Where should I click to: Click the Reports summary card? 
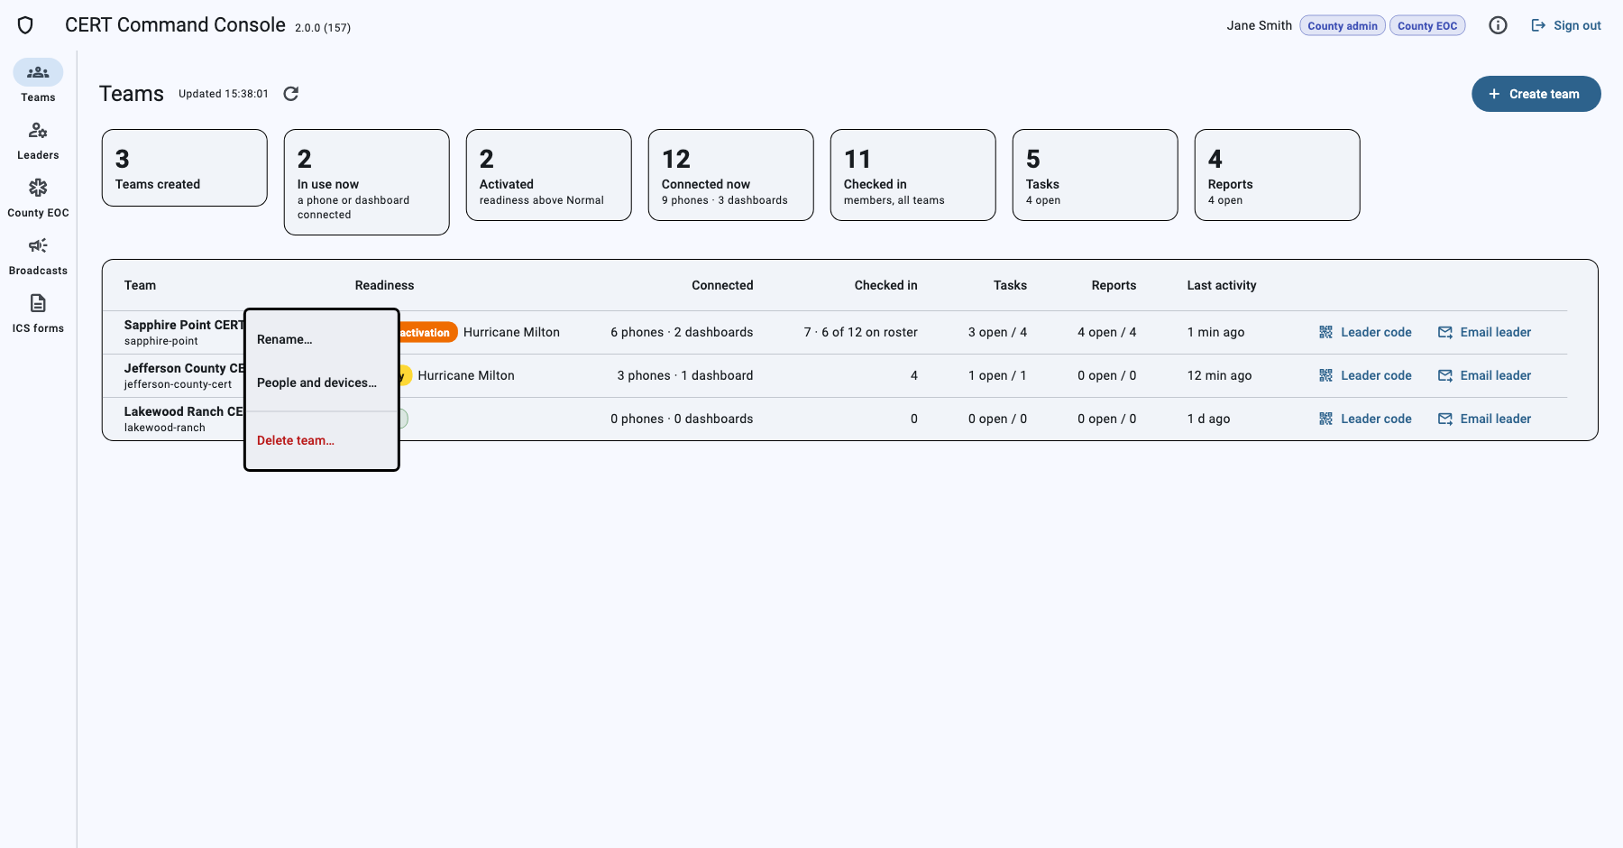pyautogui.click(x=1277, y=175)
